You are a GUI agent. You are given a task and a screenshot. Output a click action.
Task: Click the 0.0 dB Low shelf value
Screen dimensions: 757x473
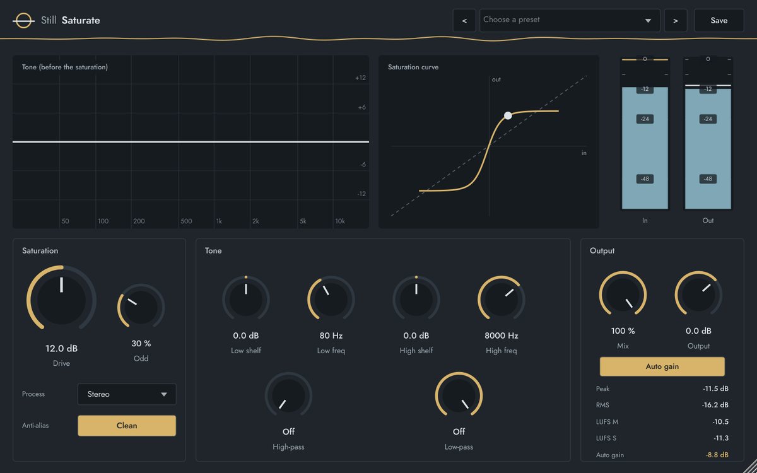(246, 336)
